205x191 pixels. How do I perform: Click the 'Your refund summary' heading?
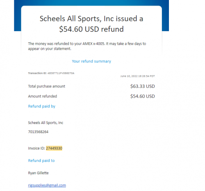[91, 61]
